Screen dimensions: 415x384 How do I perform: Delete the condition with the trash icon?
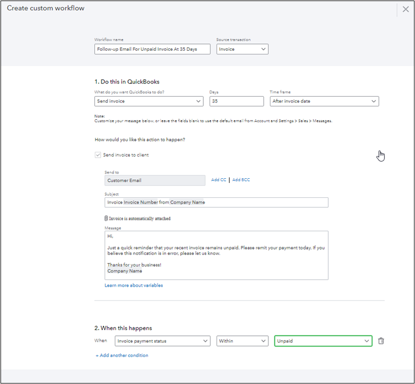click(381, 341)
